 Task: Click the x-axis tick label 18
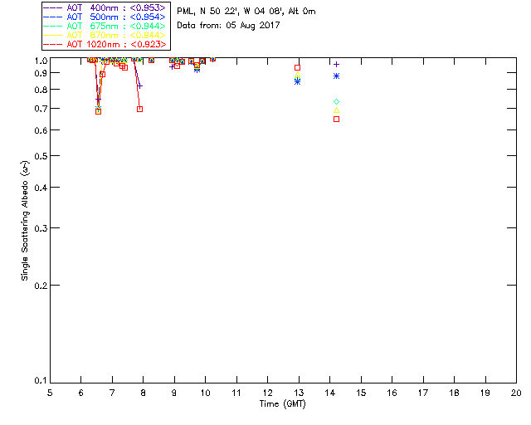click(x=454, y=393)
